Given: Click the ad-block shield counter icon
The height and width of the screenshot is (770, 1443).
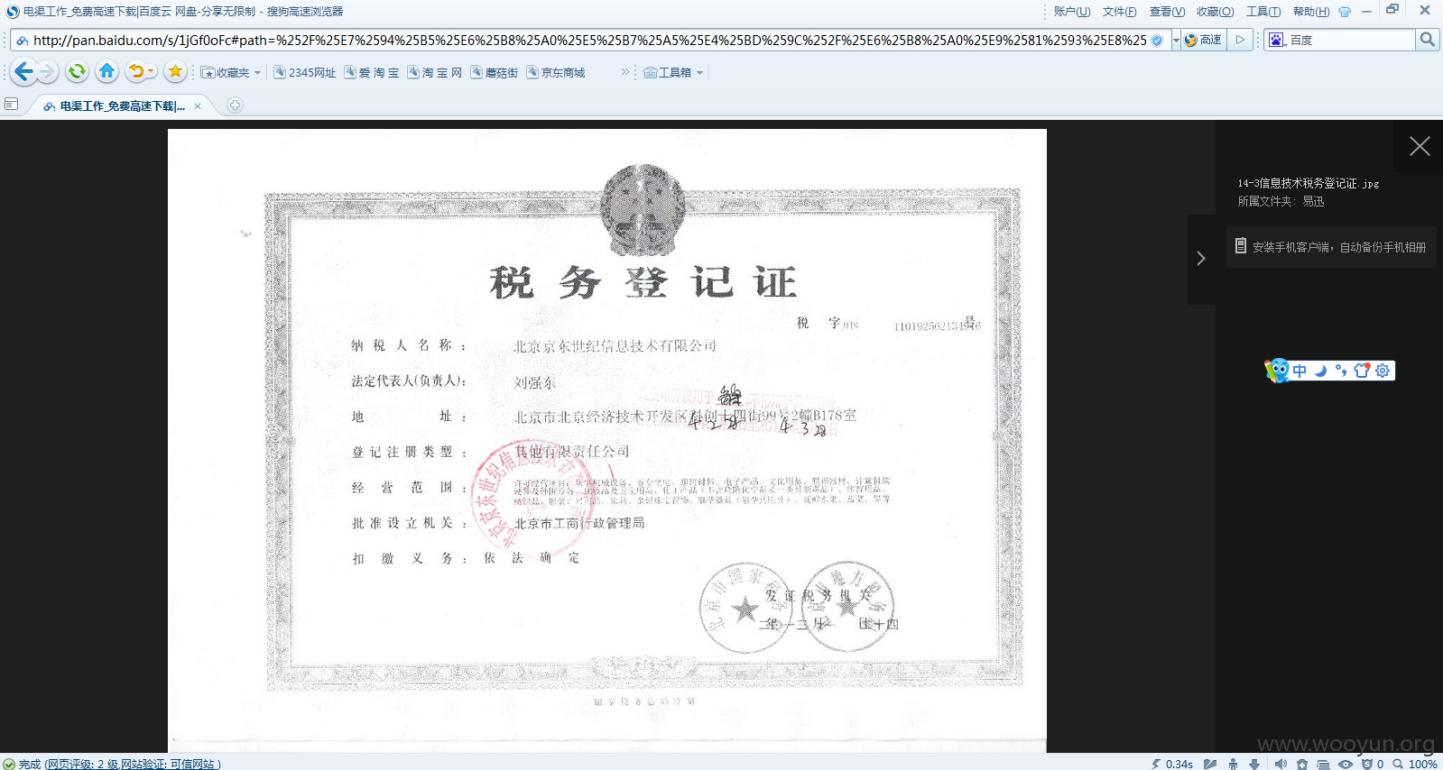Looking at the screenshot, I should click(x=1373, y=764).
